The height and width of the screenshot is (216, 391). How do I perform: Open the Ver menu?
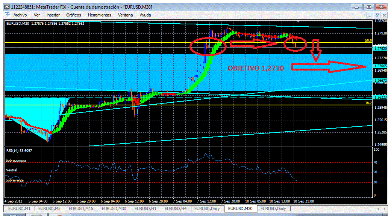pos(37,15)
